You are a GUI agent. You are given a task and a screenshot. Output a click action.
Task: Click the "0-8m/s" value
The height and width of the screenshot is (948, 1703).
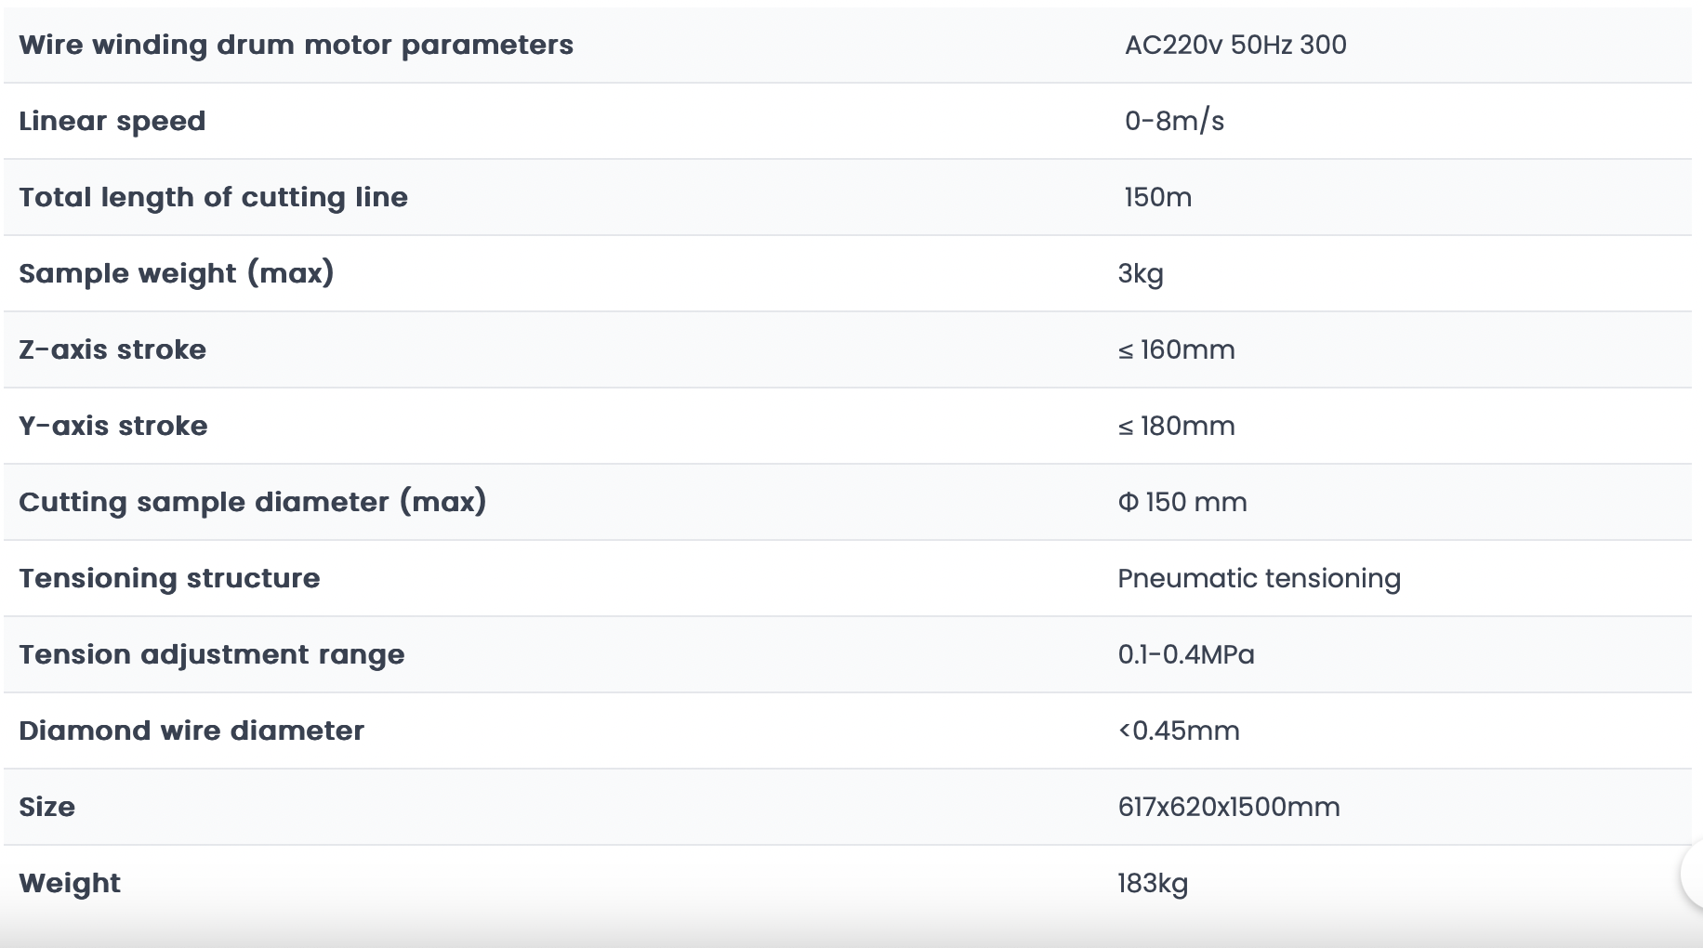[1173, 121]
